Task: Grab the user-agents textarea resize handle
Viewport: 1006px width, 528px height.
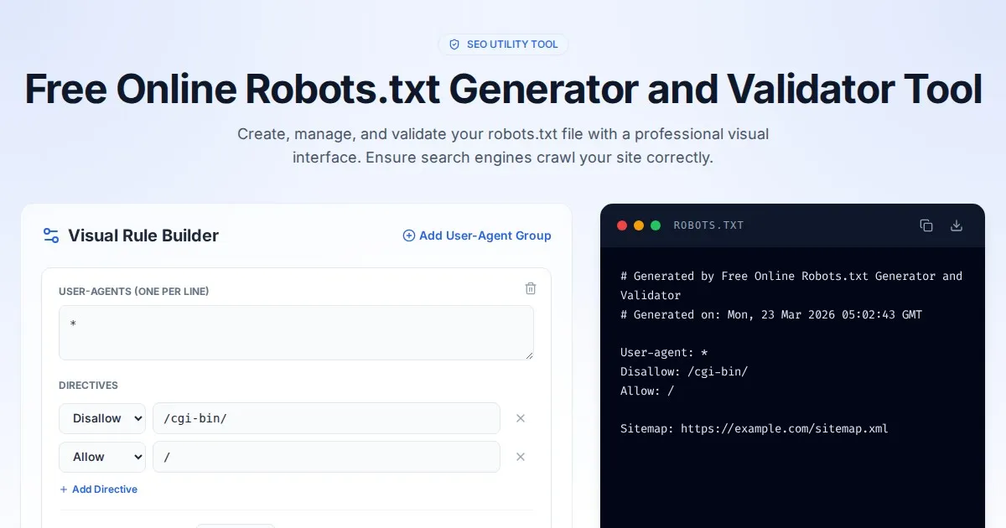Action: click(528, 355)
